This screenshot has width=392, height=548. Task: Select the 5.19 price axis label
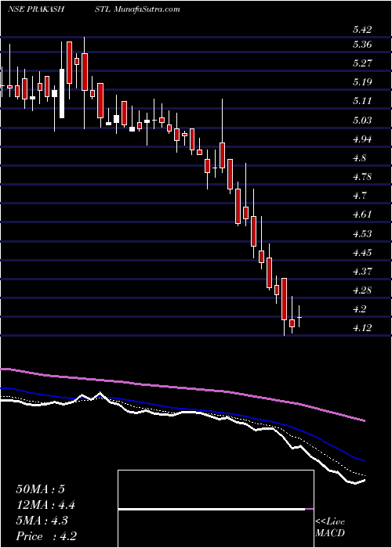click(x=362, y=82)
